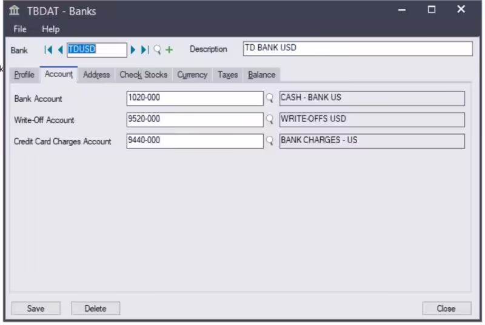Image resolution: width=485 pixels, height=325 pixels.
Task: Switch to the Balance tab
Action: point(262,75)
